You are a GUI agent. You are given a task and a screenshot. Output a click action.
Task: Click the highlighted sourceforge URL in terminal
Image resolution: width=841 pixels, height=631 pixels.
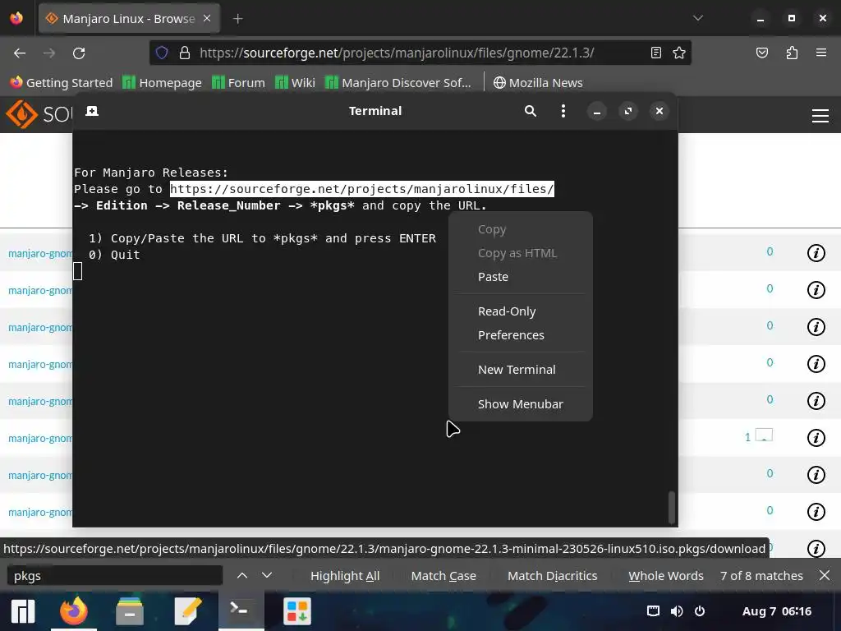[x=362, y=189]
